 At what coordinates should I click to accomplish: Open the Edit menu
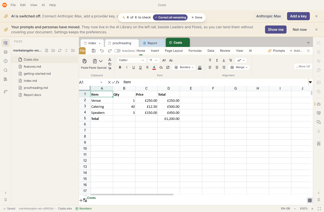coord(23,5)
